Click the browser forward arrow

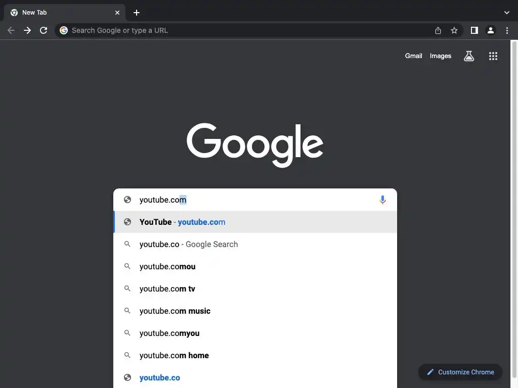click(x=27, y=30)
